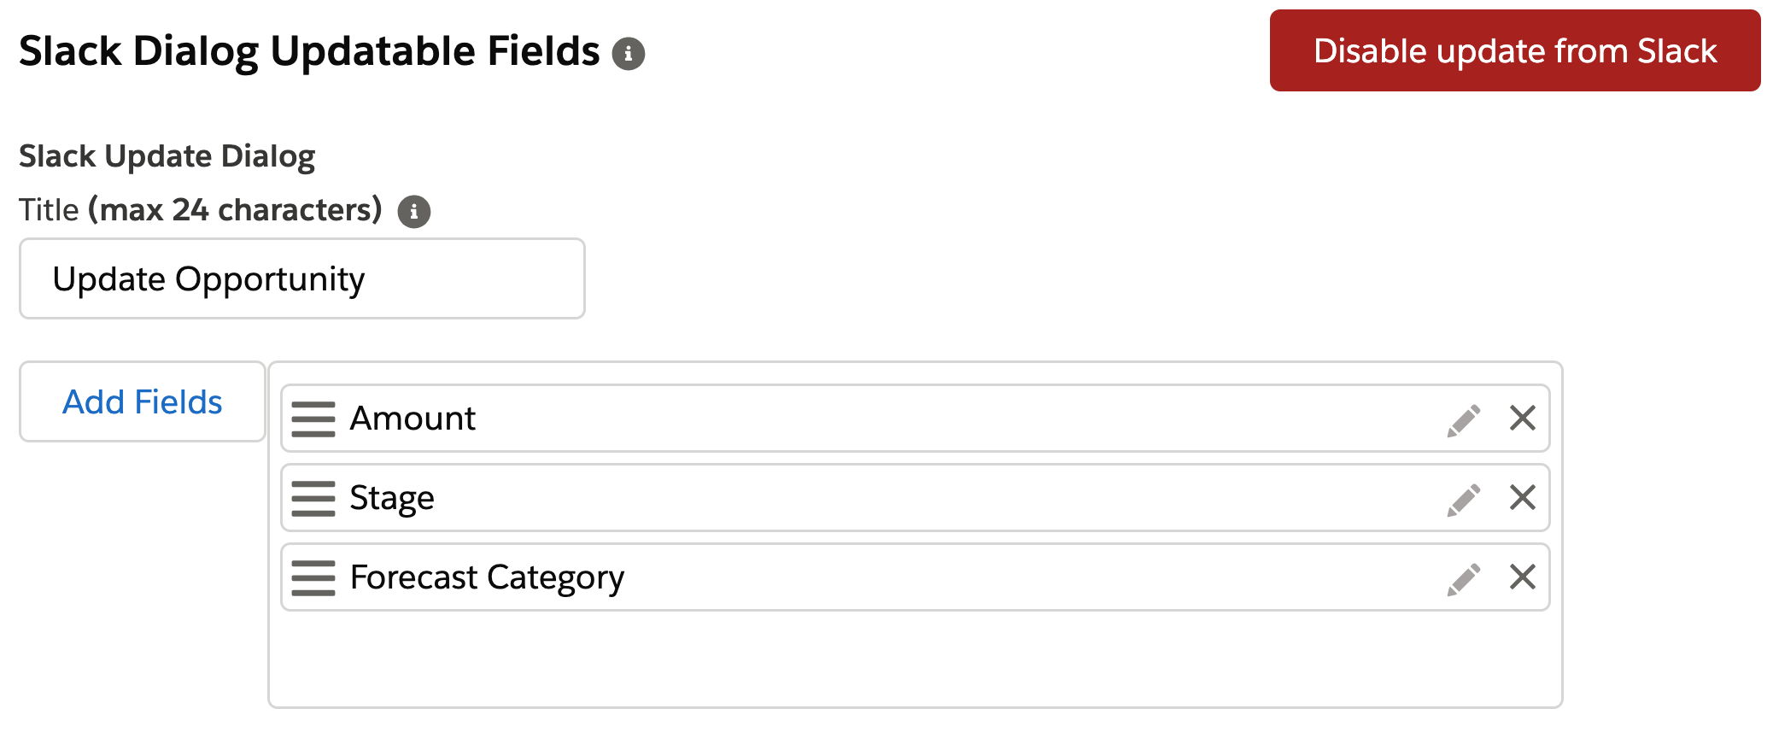Screen dimensions: 1773x738
Task: Edit the Amount field with pencil icon
Action: [x=1463, y=419]
